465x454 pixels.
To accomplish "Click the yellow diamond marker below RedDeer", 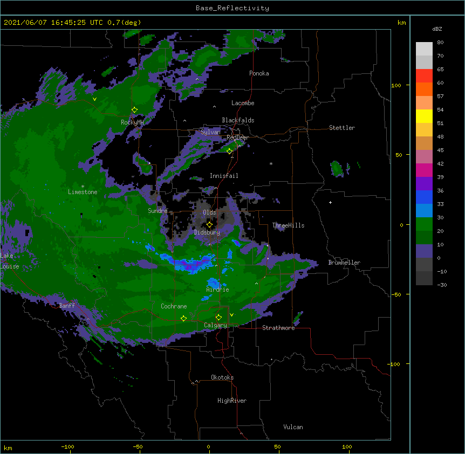I will pos(229,151).
